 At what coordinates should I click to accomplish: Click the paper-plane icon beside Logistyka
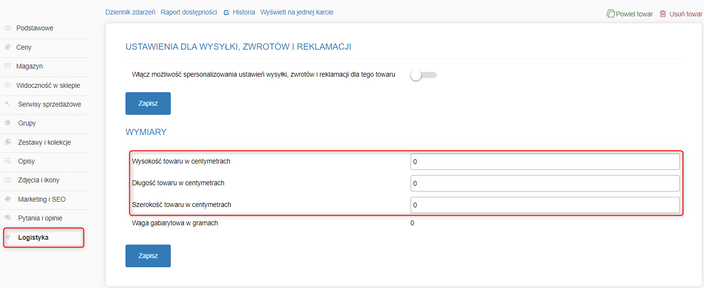point(8,237)
